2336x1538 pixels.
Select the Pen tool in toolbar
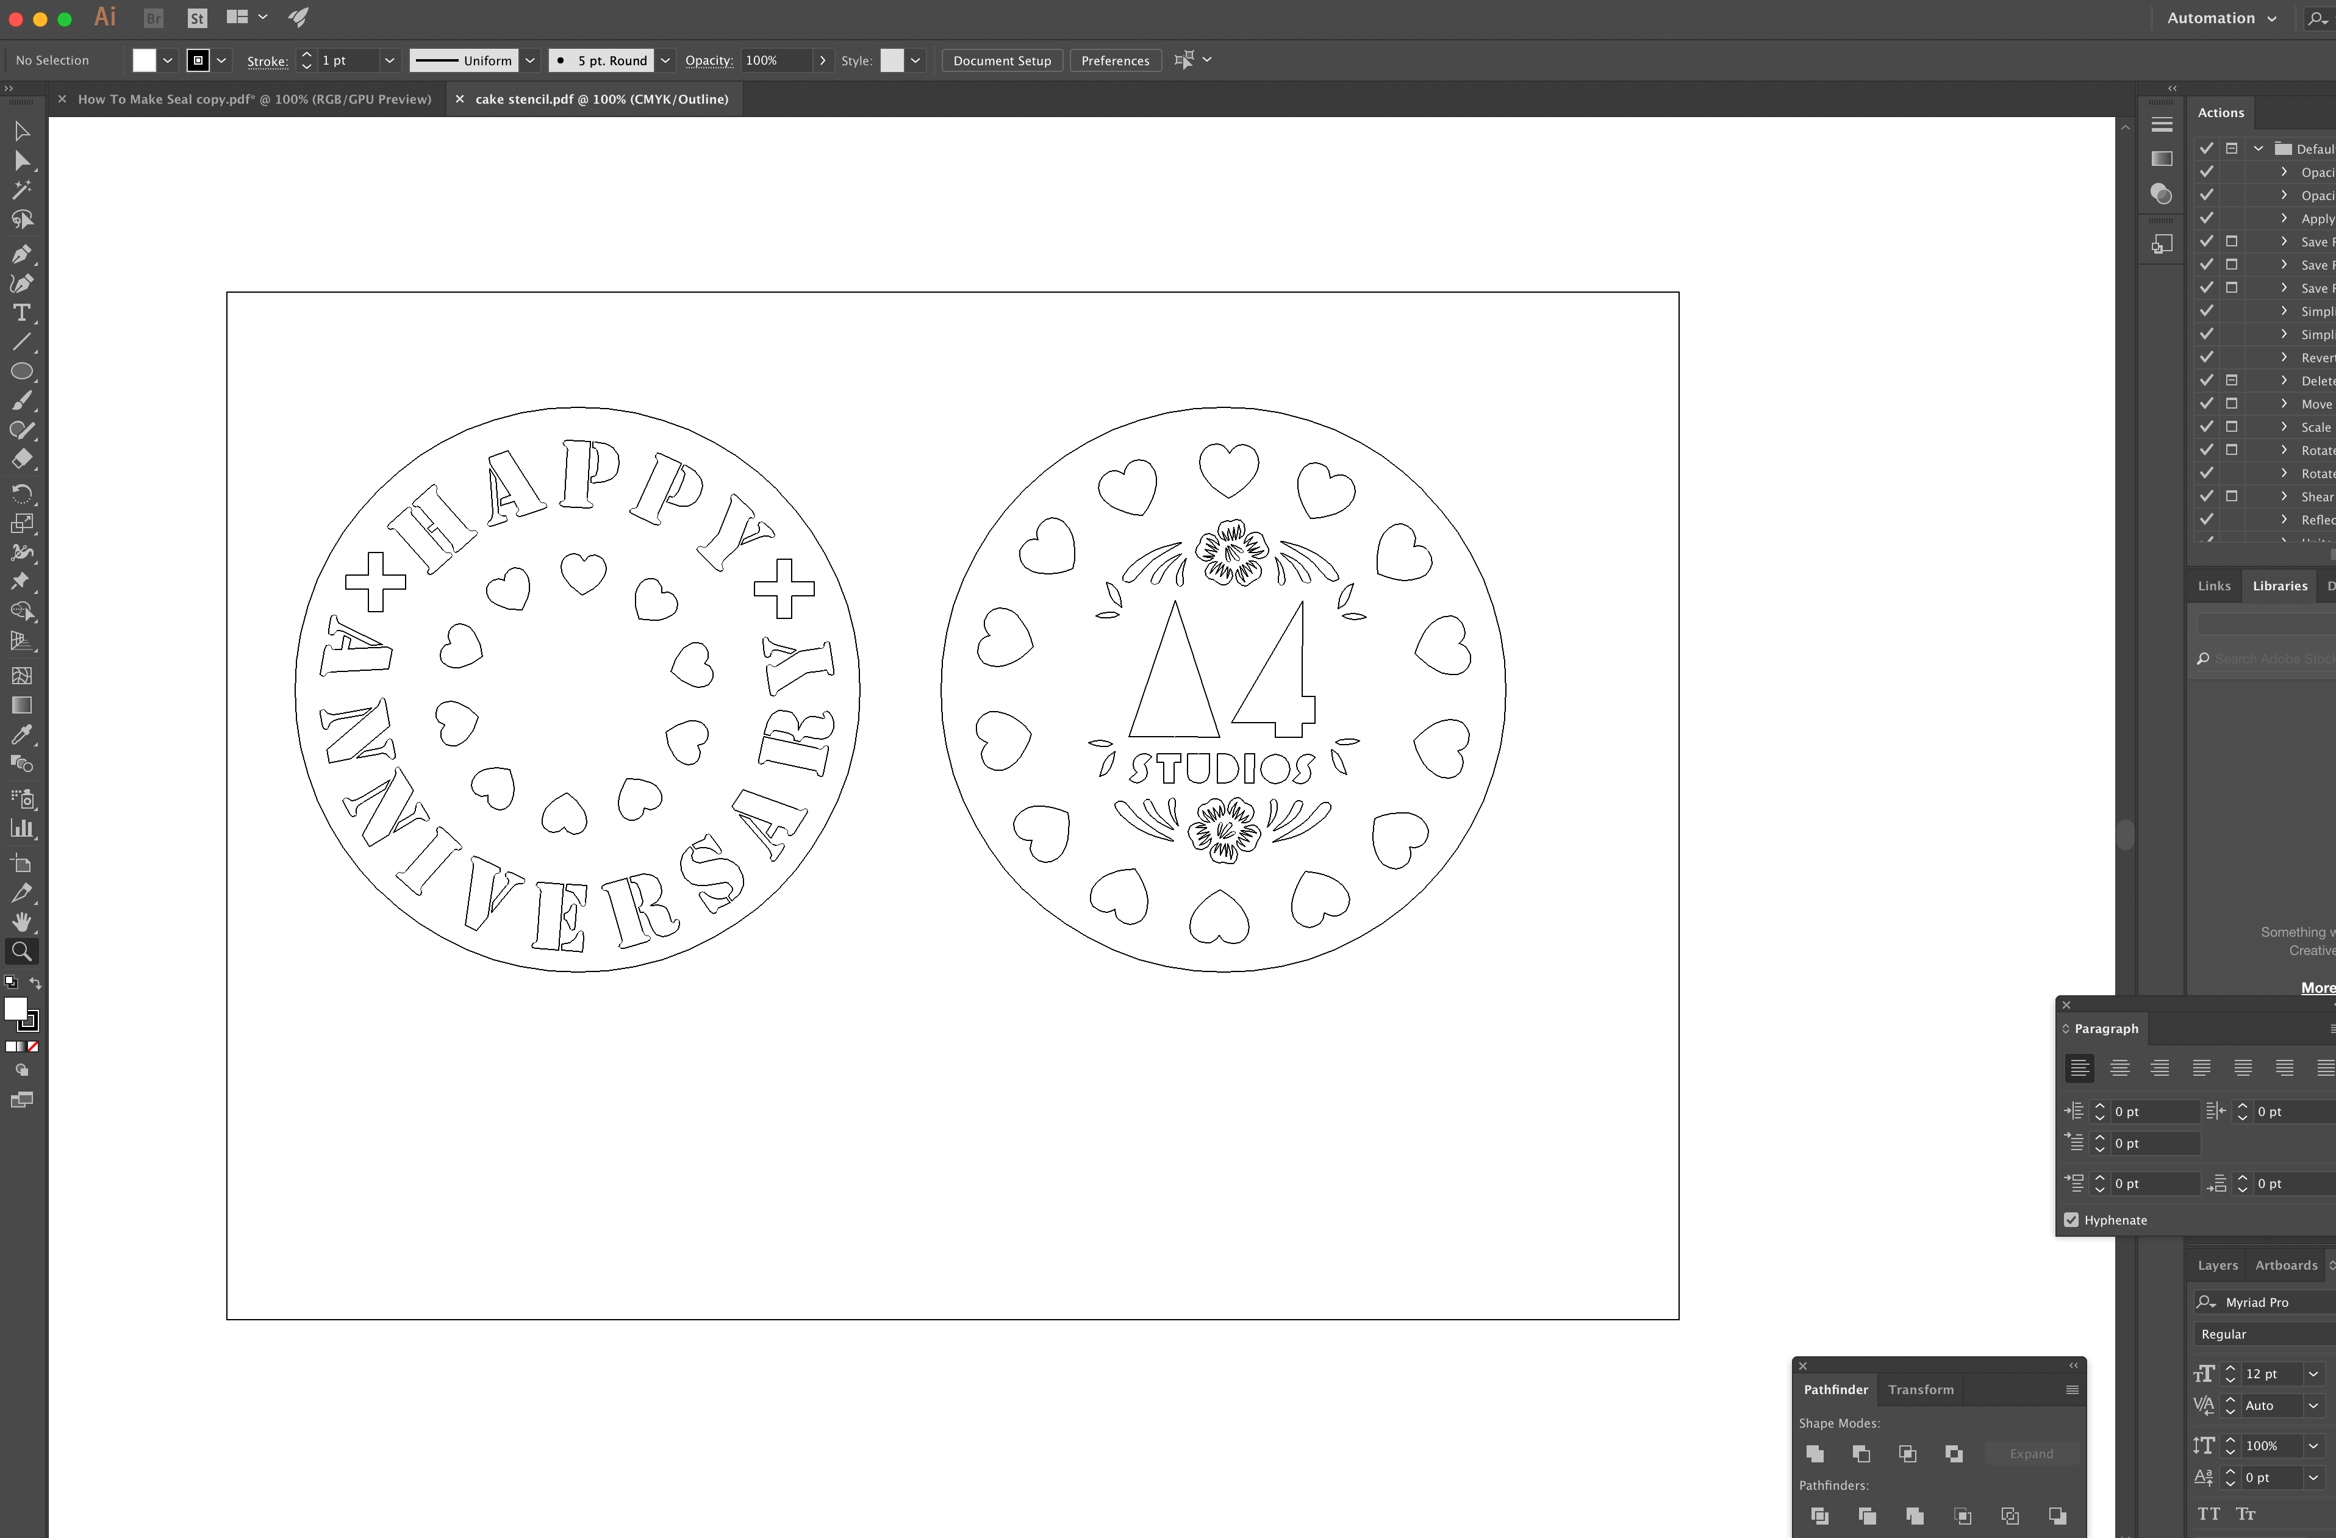pos(23,254)
